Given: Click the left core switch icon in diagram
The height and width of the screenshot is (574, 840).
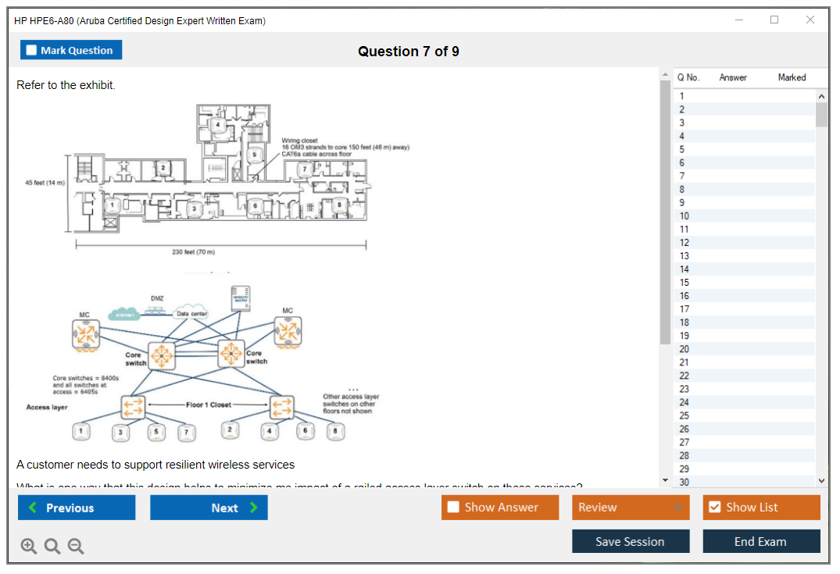Looking at the screenshot, I should pos(162,356).
